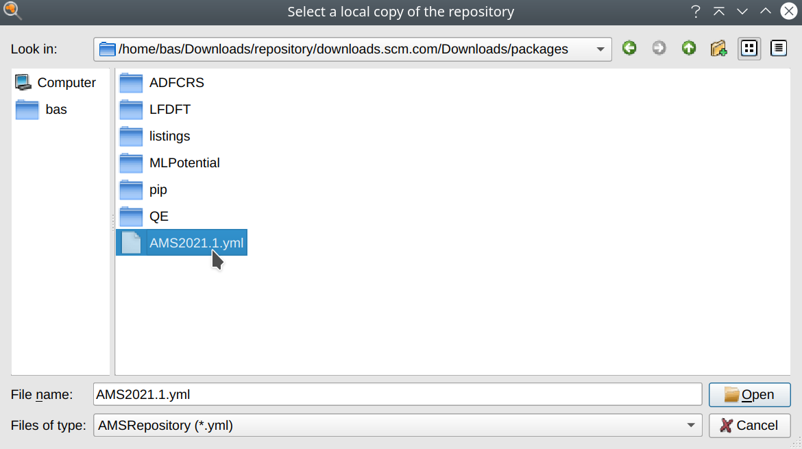Select the ADFCRS folder
This screenshot has width=802, height=449.
(x=162, y=82)
